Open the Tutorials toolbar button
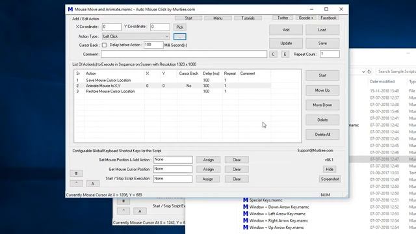This screenshot has width=416, height=234. pyautogui.click(x=248, y=18)
